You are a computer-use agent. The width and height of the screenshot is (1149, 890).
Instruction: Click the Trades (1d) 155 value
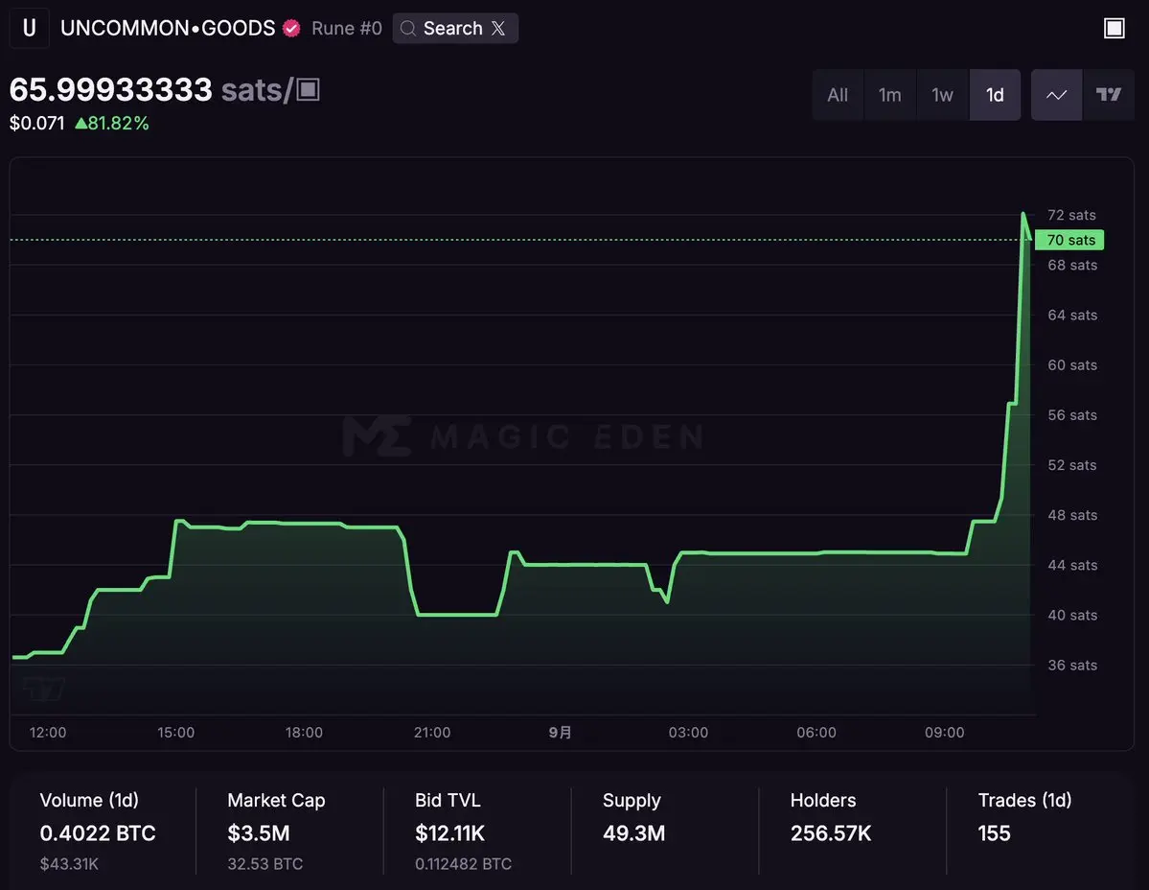994,833
